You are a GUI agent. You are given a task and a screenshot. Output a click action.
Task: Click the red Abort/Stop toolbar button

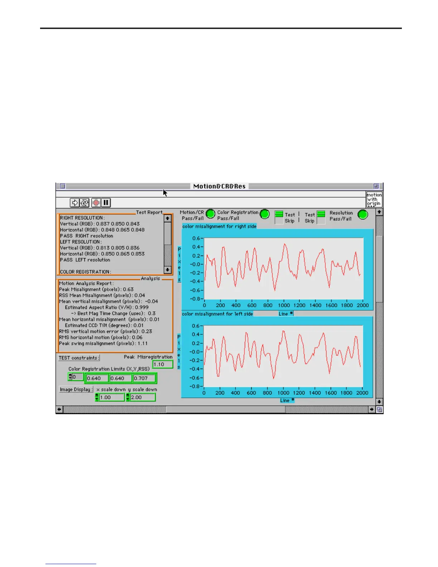pos(96,203)
